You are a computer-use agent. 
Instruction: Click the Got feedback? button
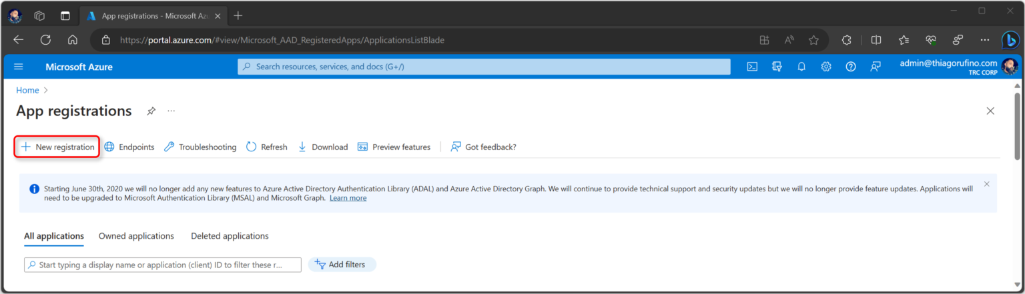483,147
